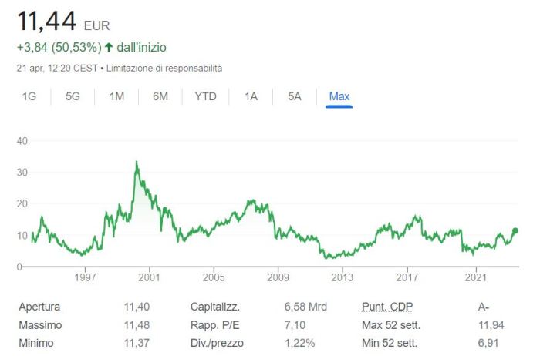Click the chart peak near 2000

point(137,163)
